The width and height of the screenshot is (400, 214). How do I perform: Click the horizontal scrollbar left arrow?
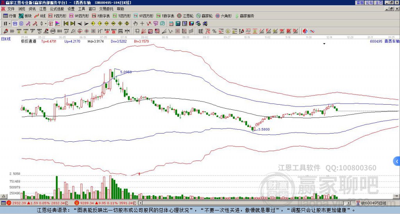coord(140,203)
